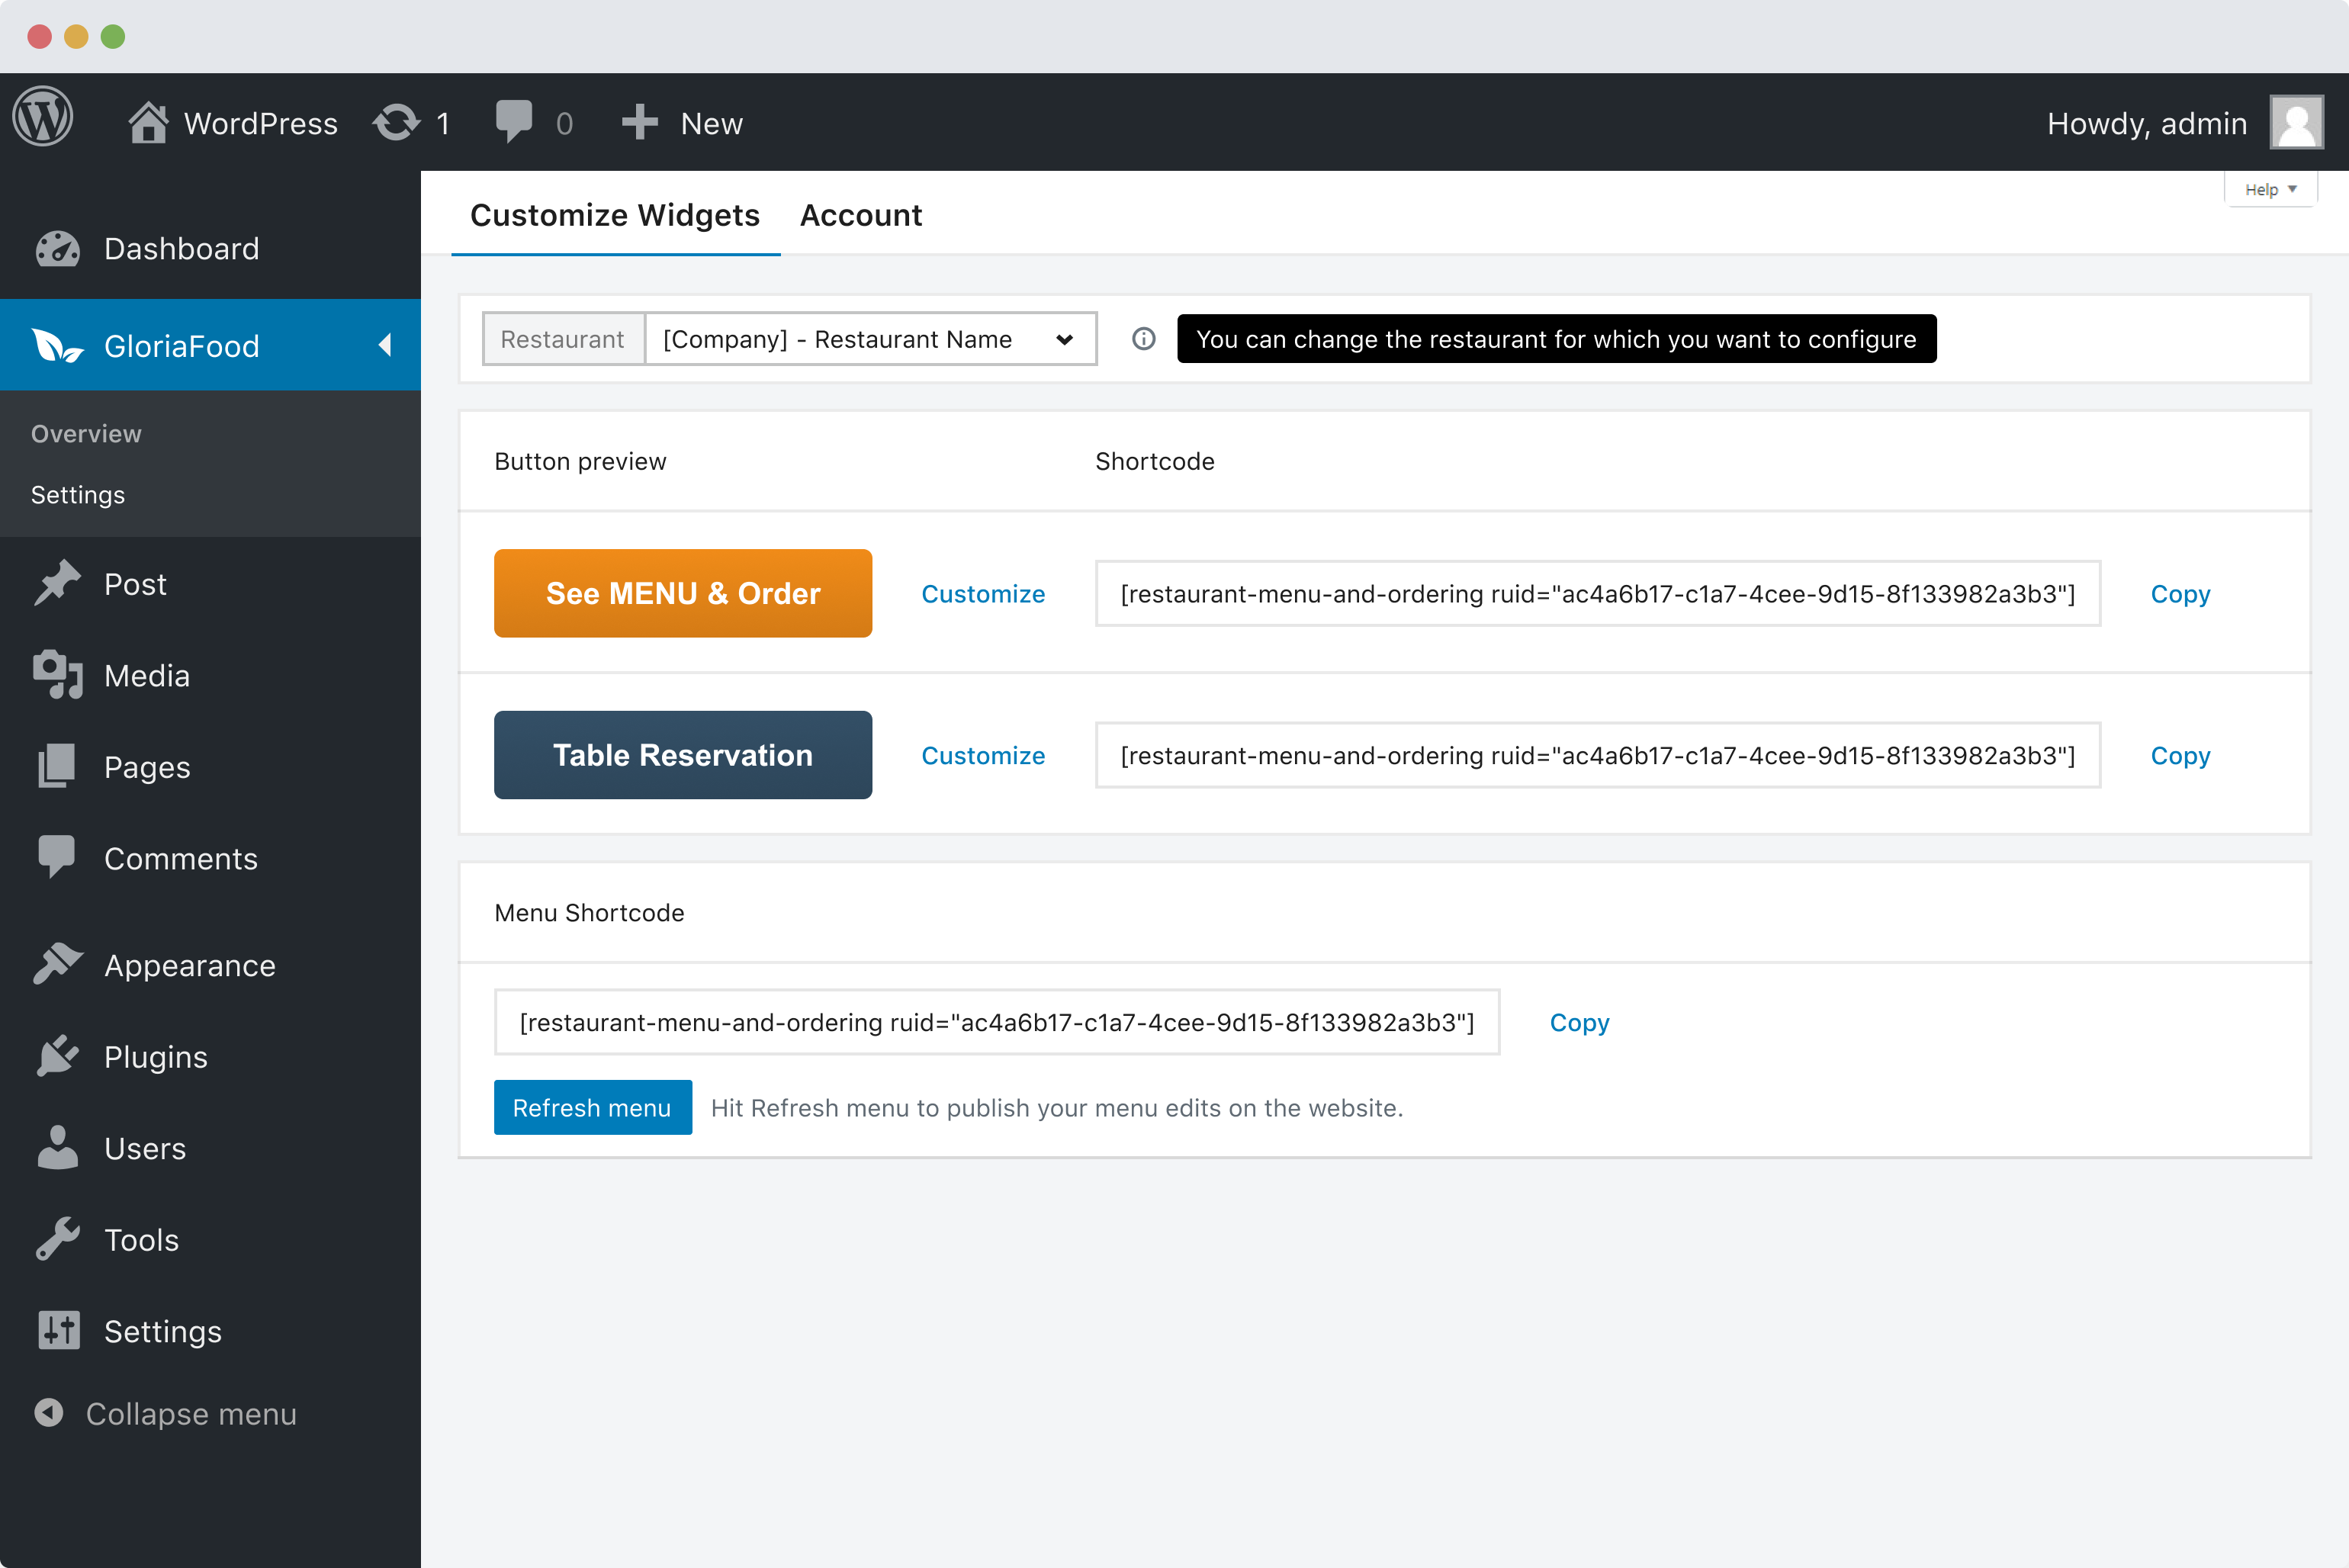Open the info icon next to restaurant selector
This screenshot has height=1568, width=2349.
pyautogui.click(x=1143, y=339)
